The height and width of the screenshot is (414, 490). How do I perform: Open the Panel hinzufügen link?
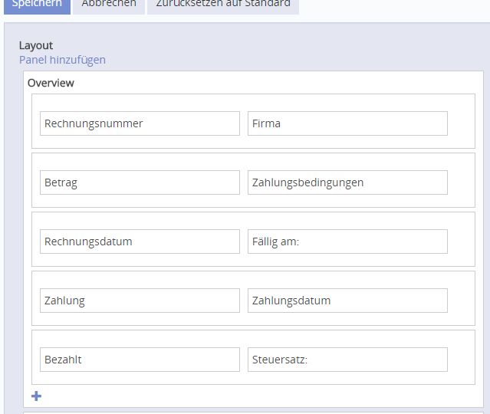(x=62, y=60)
